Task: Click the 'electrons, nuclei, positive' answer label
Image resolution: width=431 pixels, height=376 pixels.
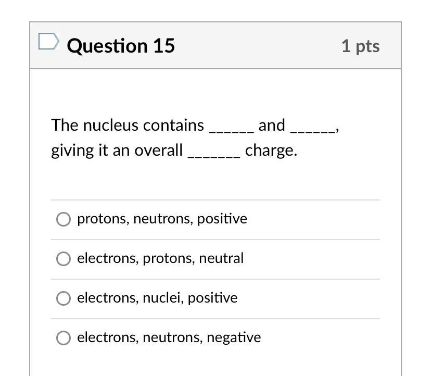Action: [157, 298]
